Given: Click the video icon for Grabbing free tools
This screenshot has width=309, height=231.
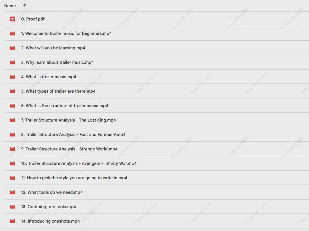Looking at the screenshot, I should tap(13, 207).
